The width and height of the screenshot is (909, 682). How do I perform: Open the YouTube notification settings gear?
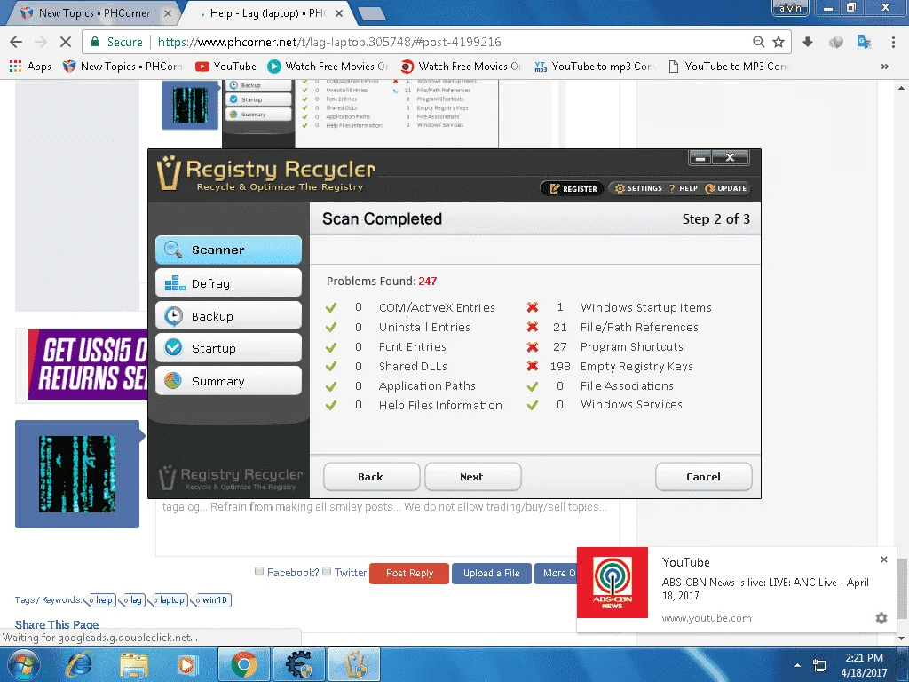(881, 618)
